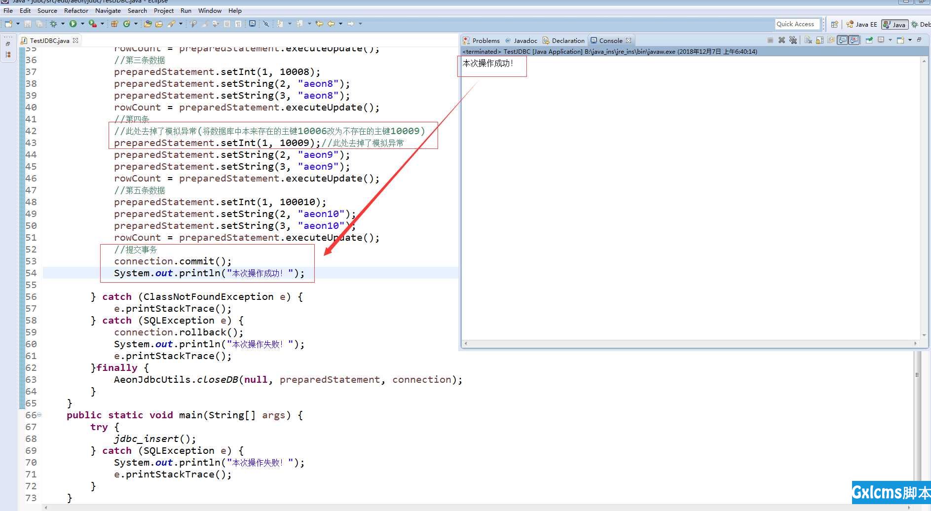Image resolution: width=931 pixels, height=511 pixels.
Task: Switch to the Declaration tab
Action: [x=563, y=40]
